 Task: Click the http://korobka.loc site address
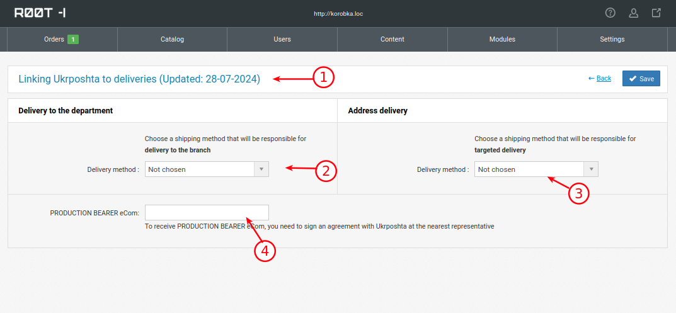coord(338,14)
